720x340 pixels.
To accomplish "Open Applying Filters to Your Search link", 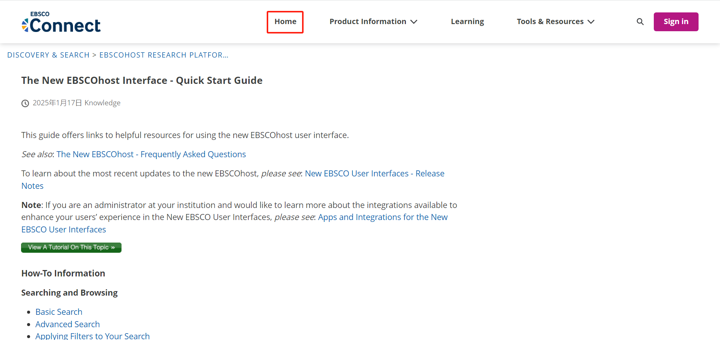I will click(93, 336).
